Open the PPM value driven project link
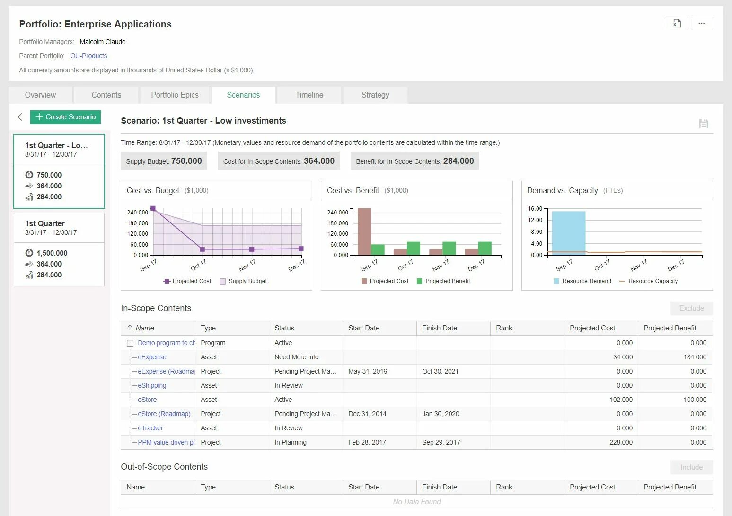Viewport: 732px width, 516px height. [166, 442]
